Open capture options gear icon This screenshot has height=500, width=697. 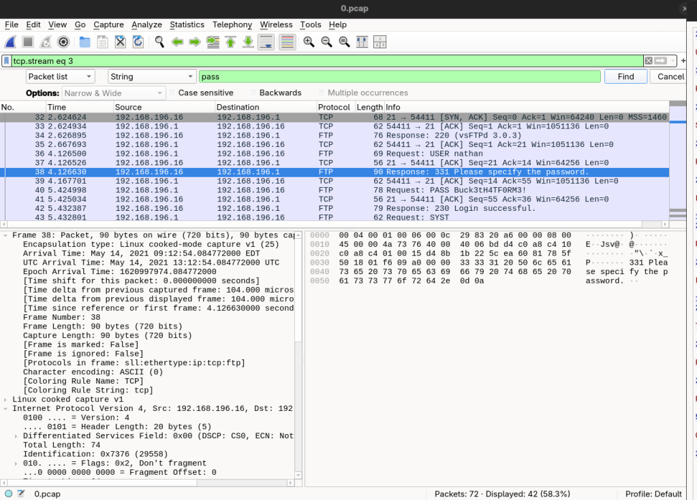(x=63, y=42)
